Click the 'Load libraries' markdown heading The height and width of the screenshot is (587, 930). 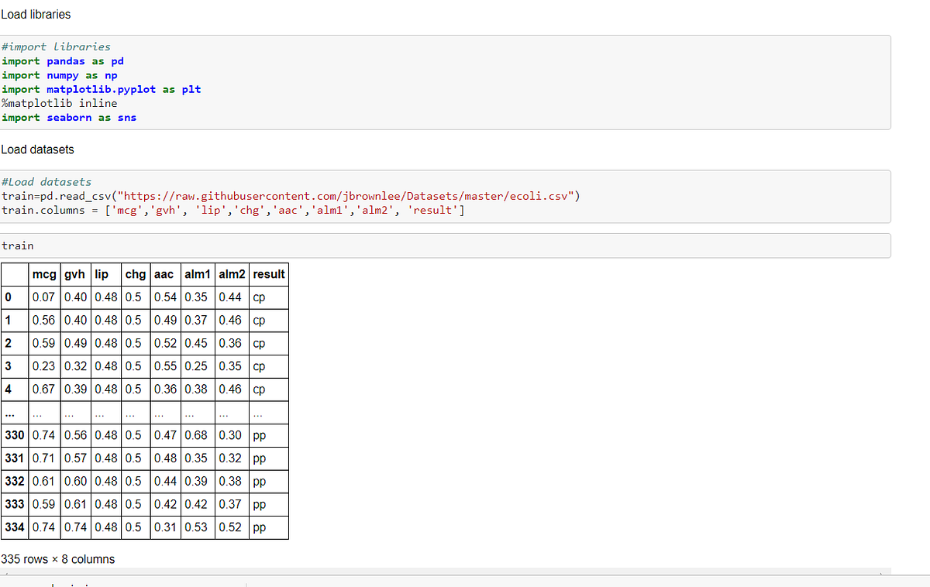click(36, 14)
